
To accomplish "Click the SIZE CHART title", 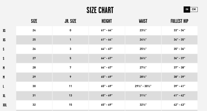I will pyautogui.click(x=100, y=10).
